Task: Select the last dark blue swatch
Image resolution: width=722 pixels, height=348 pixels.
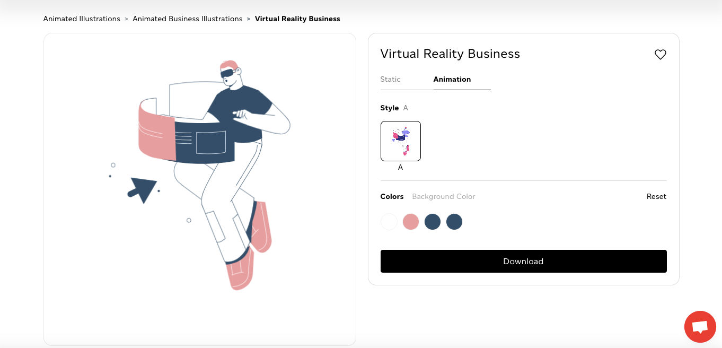Action: coord(454,222)
